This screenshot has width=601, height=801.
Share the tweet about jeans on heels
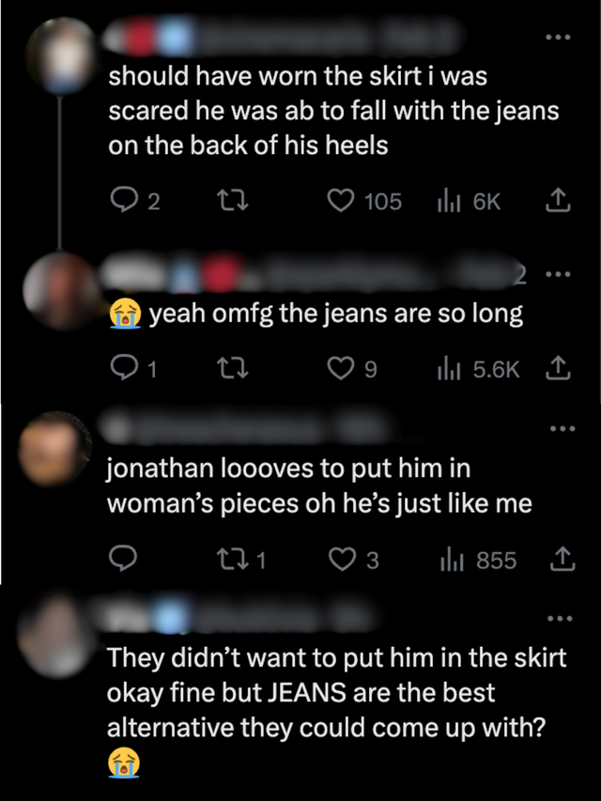tap(558, 201)
